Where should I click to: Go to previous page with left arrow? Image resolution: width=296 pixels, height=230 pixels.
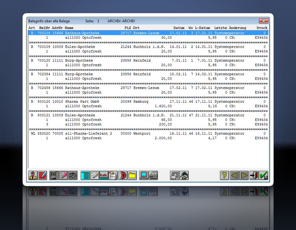click(234, 175)
